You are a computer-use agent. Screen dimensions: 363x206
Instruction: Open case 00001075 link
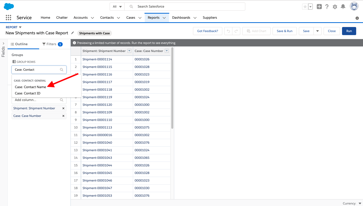point(142,127)
